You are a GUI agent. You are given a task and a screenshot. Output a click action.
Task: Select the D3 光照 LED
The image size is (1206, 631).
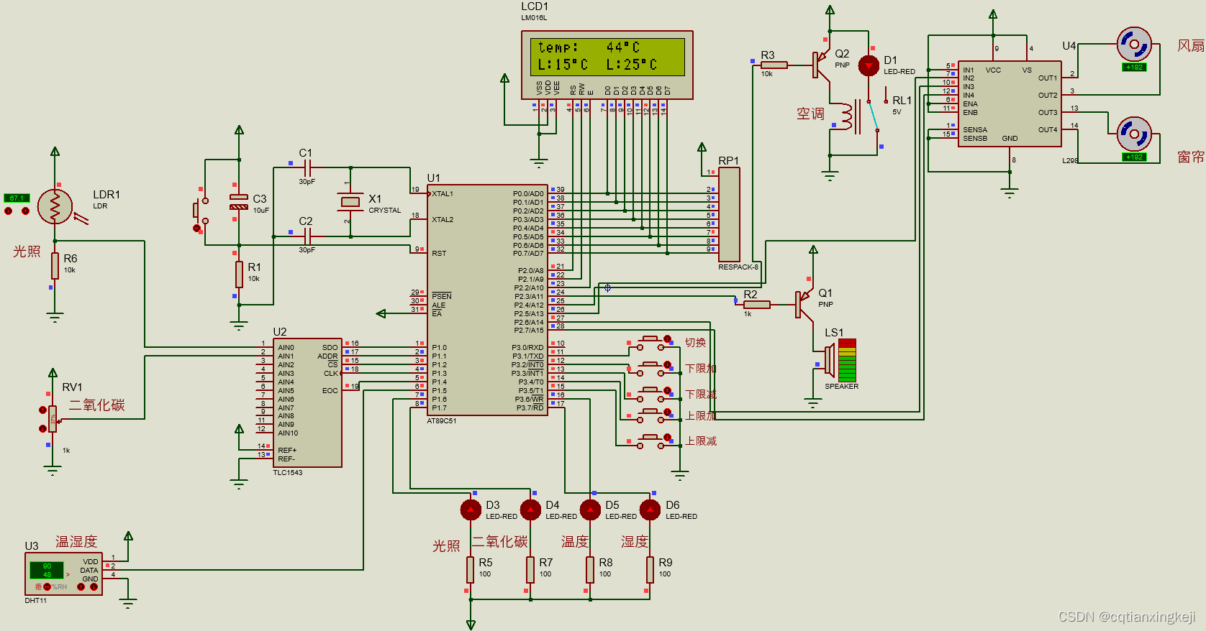point(471,510)
